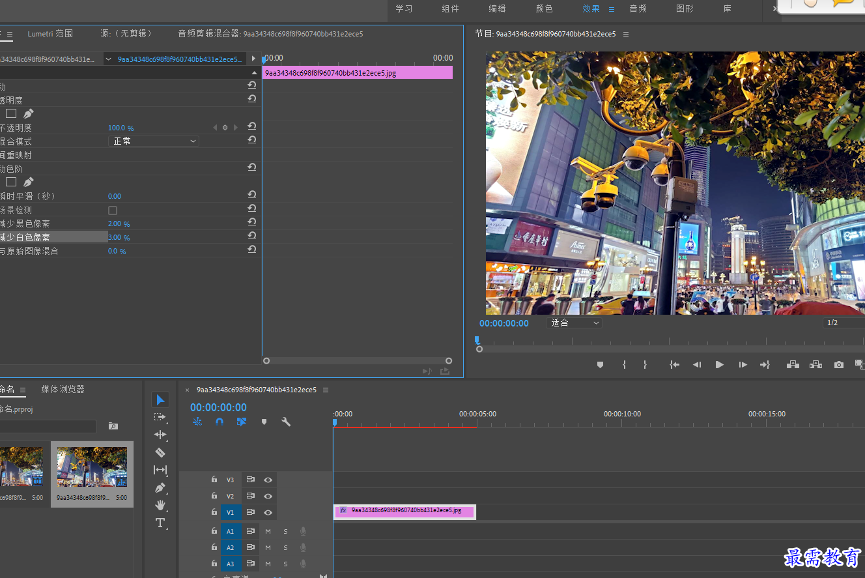Click the Lift button
The image size is (865, 578).
(x=793, y=365)
